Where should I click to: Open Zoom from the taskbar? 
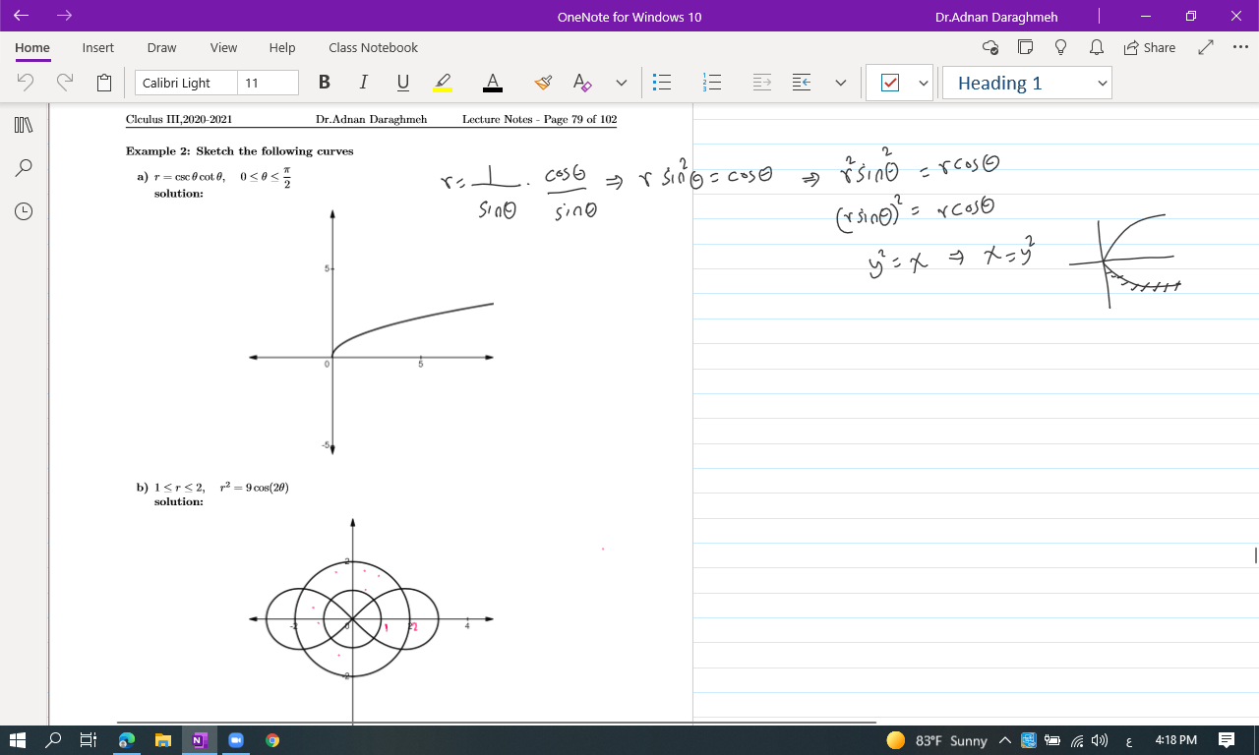[x=236, y=740]
